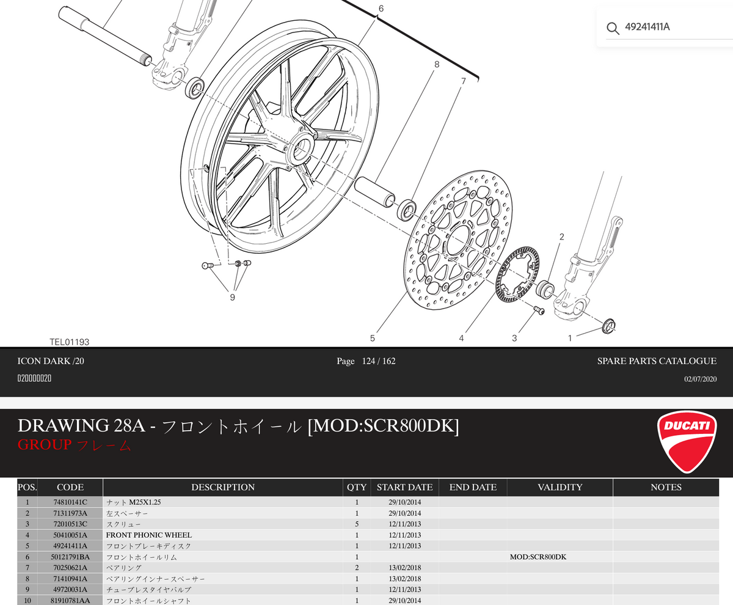
Task: Click the DESCRIPTION column header
Action: (223, 487)
